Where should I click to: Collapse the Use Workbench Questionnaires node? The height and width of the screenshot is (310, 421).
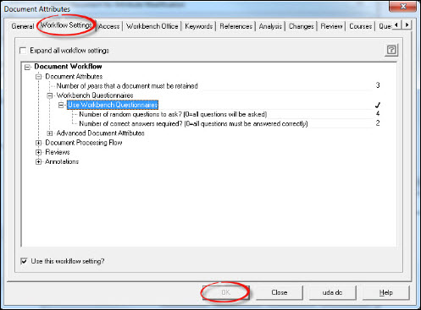point(61,105)
